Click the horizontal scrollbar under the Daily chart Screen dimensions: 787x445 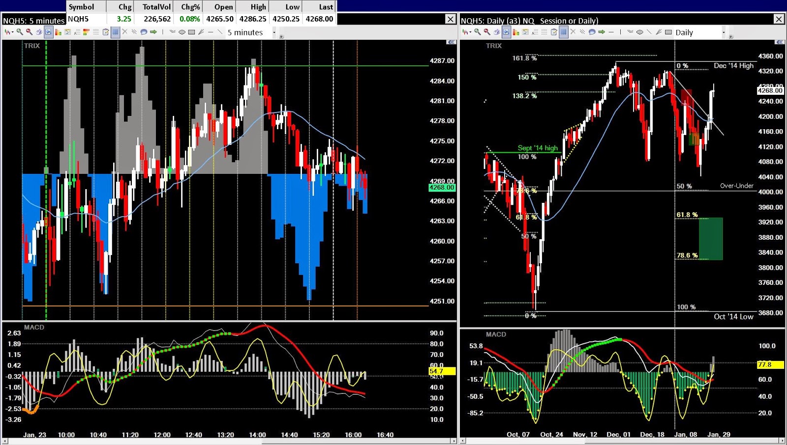tap(622, 441)
